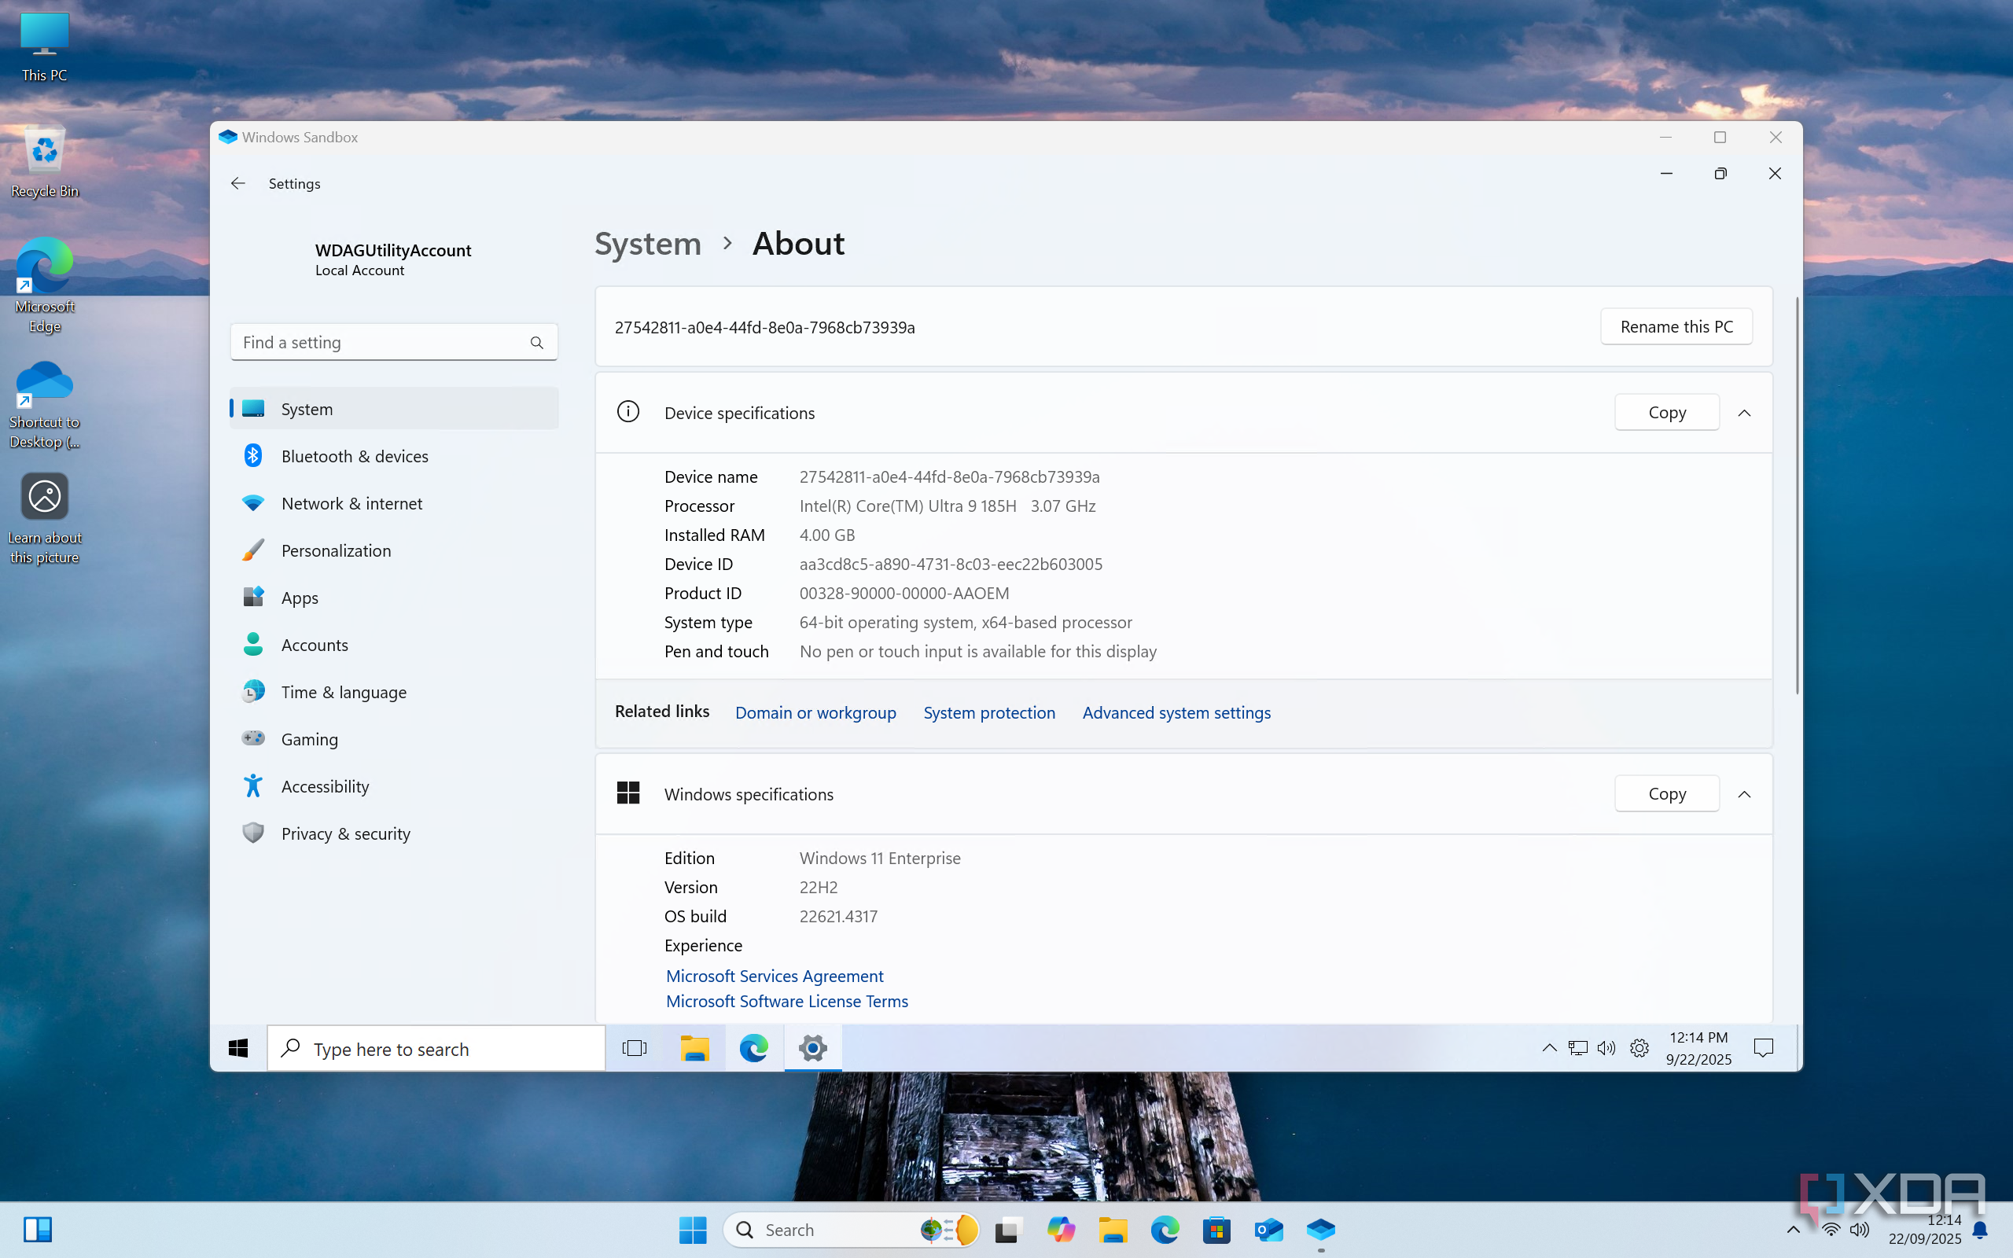The width and height of the screenshot is (2013, 1258).
Task: Open System protection link
Action: click(989, 712)
